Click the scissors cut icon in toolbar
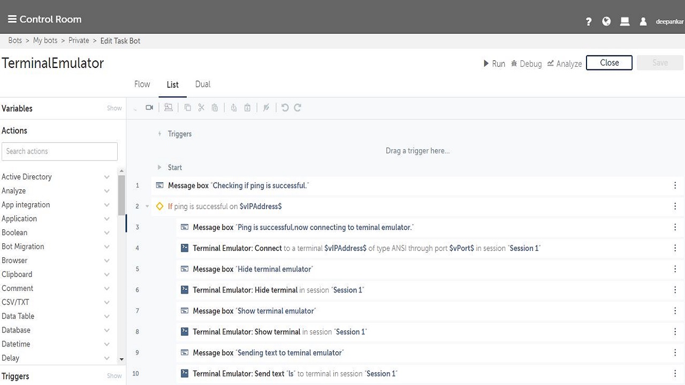 201,107
